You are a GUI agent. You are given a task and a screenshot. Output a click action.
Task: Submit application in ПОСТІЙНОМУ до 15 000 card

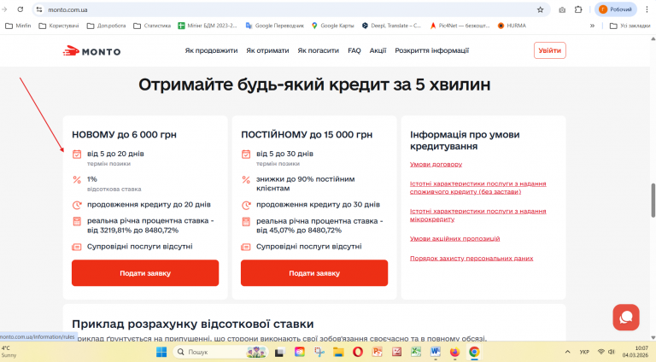314,273
